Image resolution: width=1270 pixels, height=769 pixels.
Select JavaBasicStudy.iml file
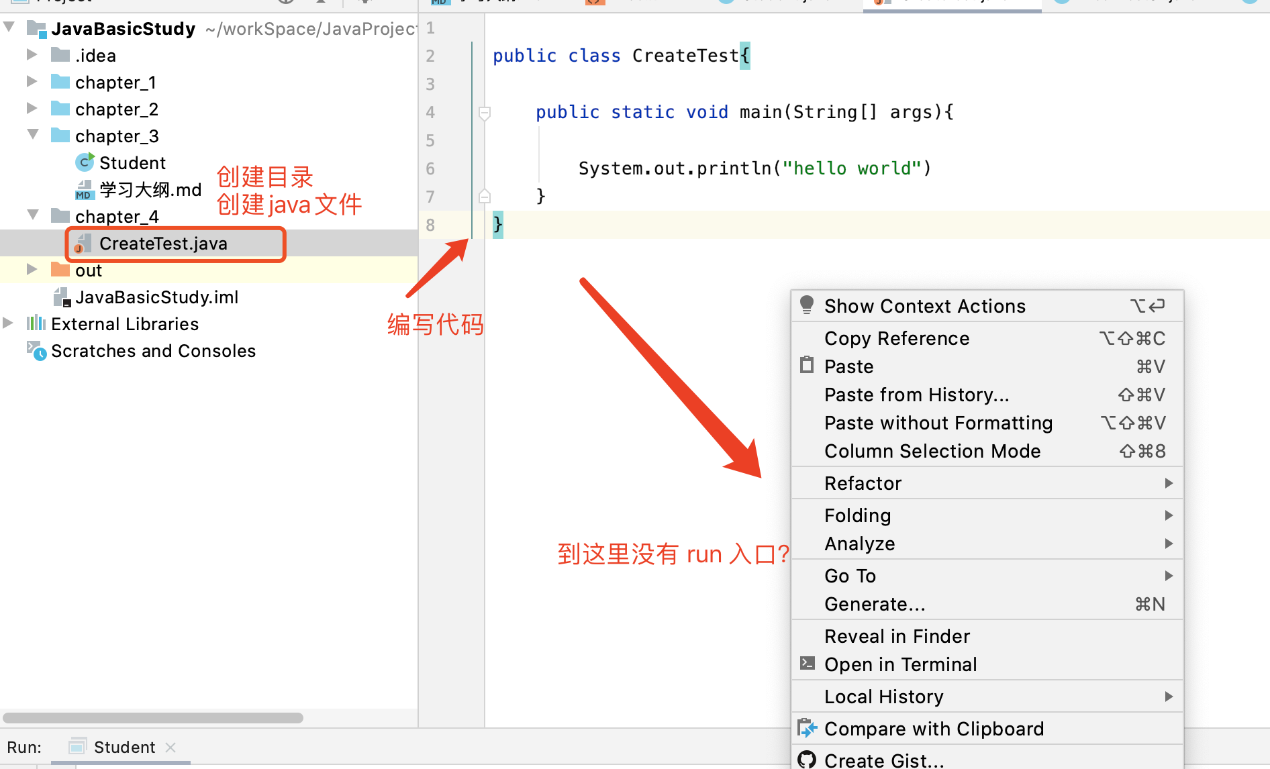click(x=156, y=297)
